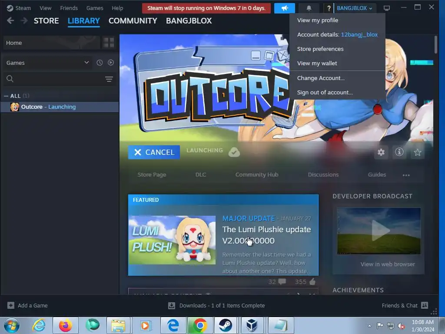Screen dimensions: 445x334
Task: Open the Steam announcements megaphone button
Action: click(x=284, y=8)
